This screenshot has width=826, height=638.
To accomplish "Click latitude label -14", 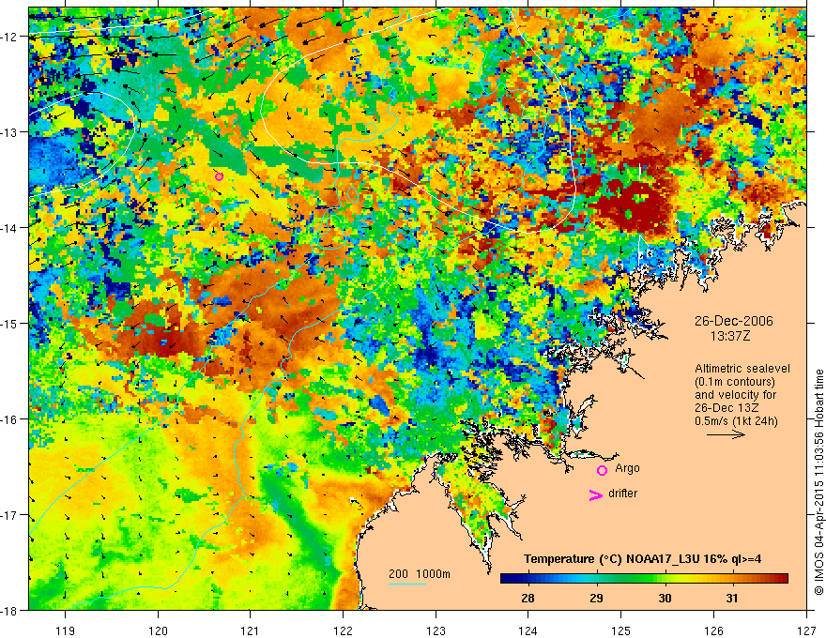I will [11, 227].
